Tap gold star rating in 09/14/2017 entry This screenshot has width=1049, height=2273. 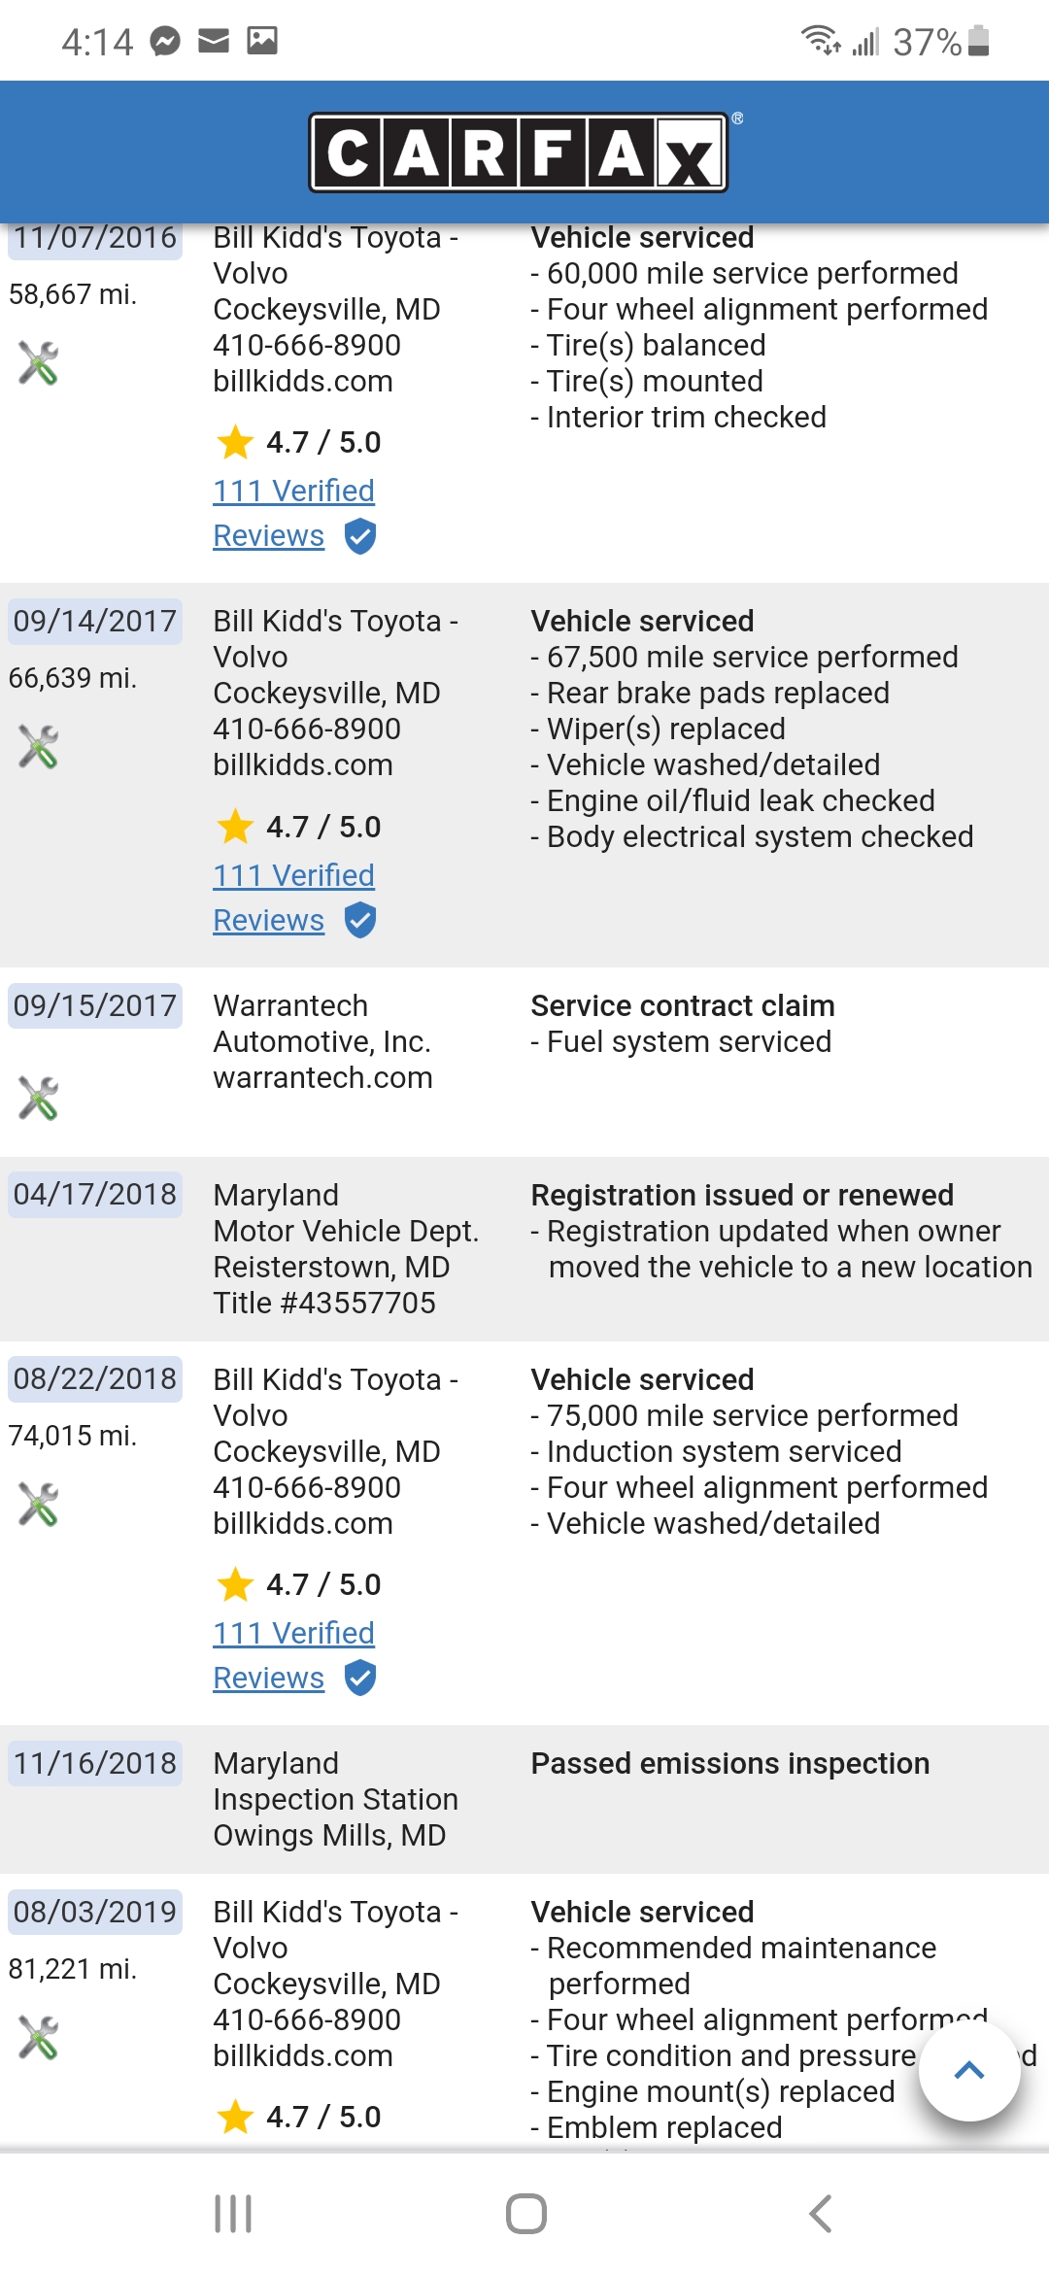click(x=235, y=827)
